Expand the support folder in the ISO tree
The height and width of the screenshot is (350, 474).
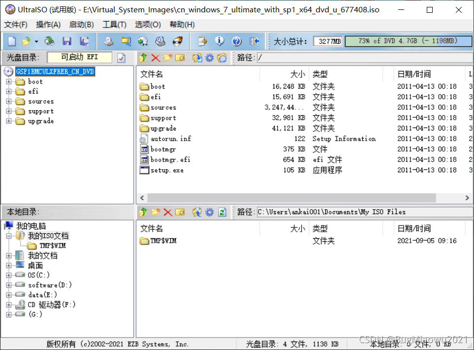[9, 111]
